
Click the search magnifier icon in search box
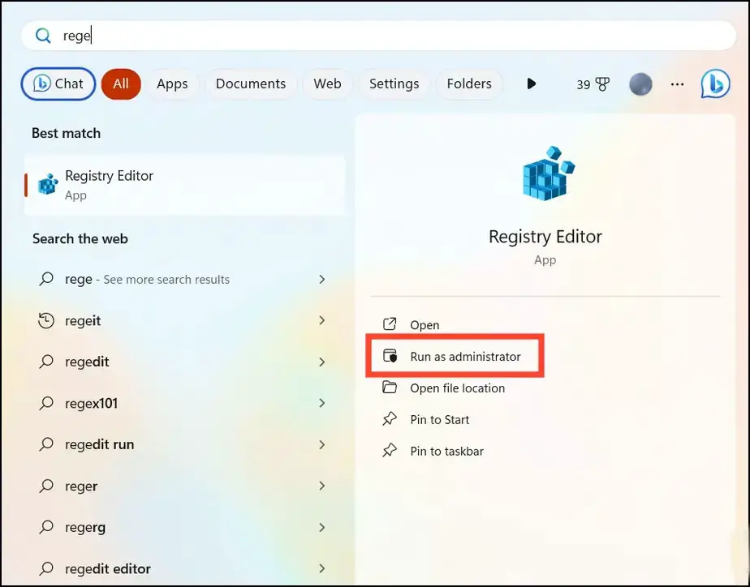(x=43, y=36)
